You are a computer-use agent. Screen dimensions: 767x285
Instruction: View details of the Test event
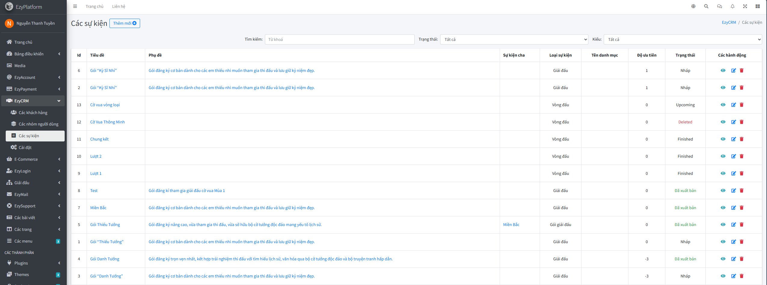point(723,191)
